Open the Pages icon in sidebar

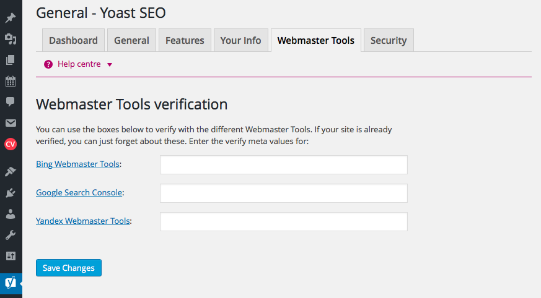pos(11,60)
